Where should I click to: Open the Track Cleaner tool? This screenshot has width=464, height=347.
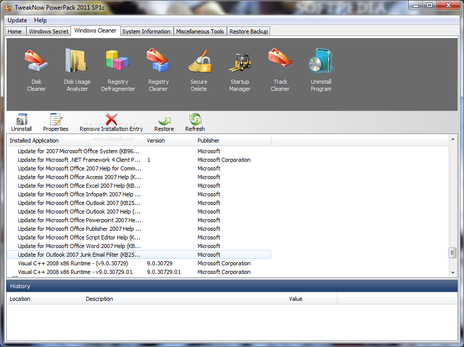point(280,71)
